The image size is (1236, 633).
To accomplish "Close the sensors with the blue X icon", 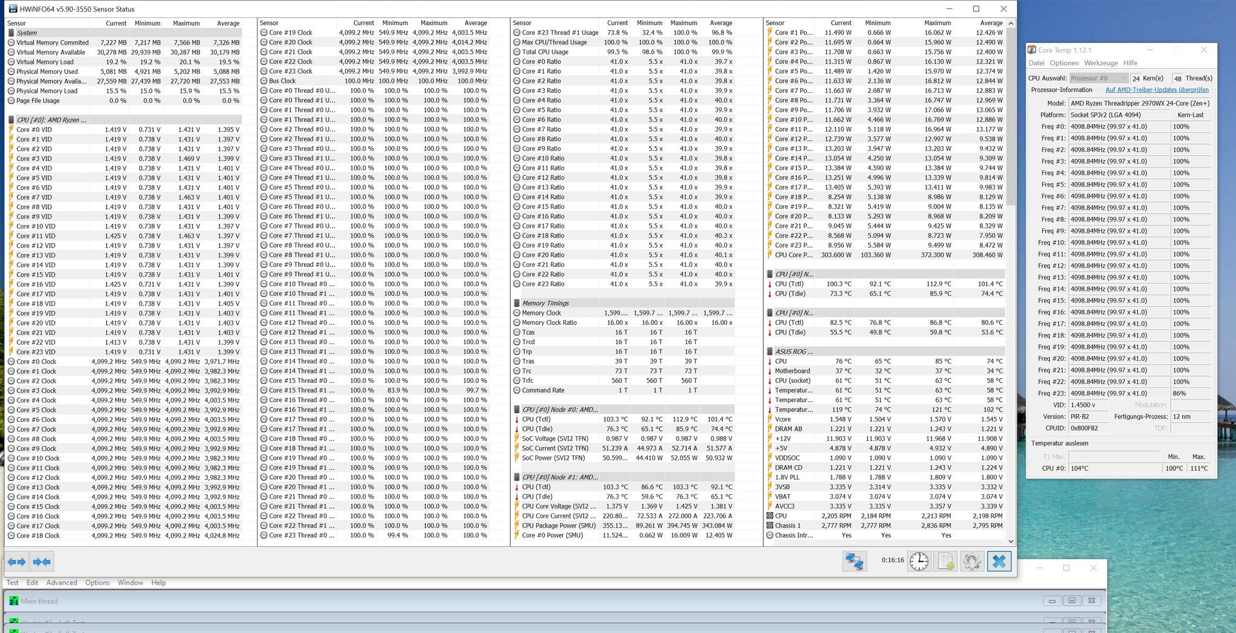I will click(x=999, y=561).
